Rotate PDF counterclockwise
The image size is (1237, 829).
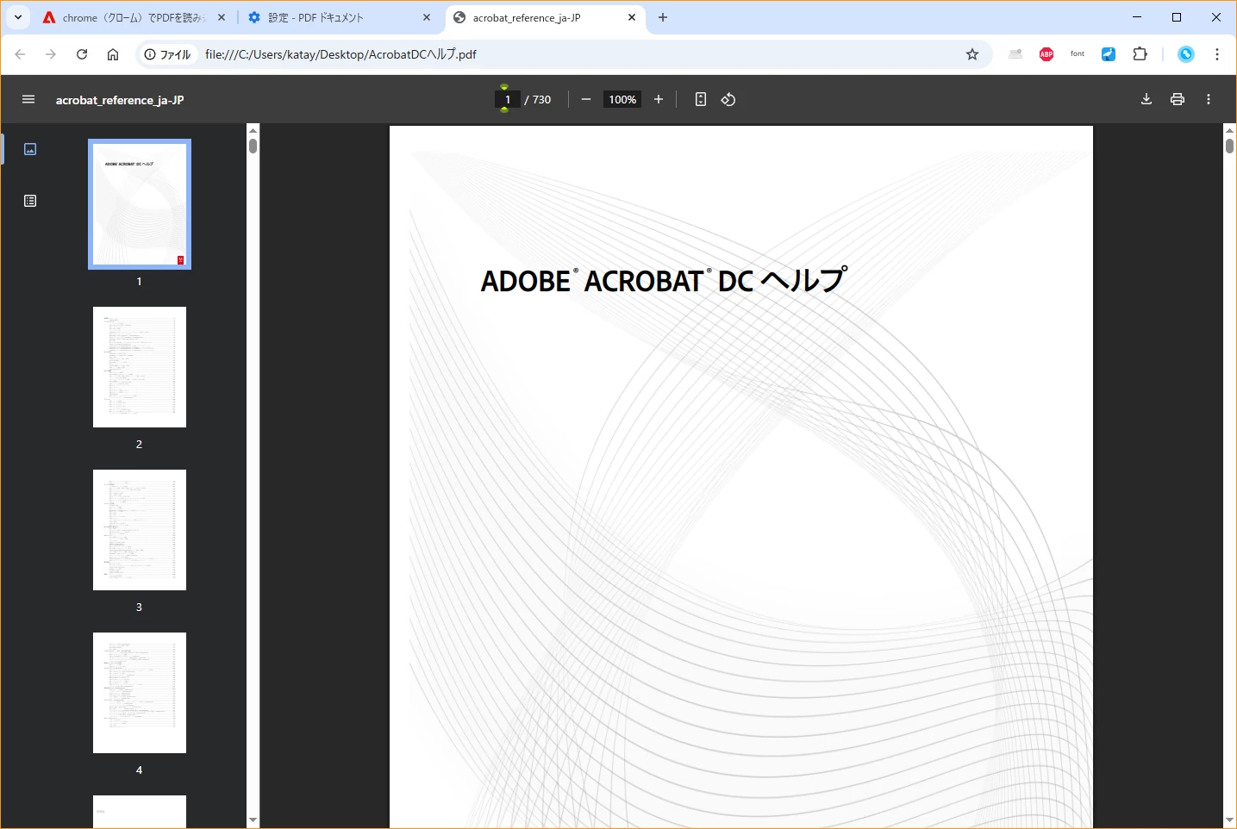(x=728, y=99)
